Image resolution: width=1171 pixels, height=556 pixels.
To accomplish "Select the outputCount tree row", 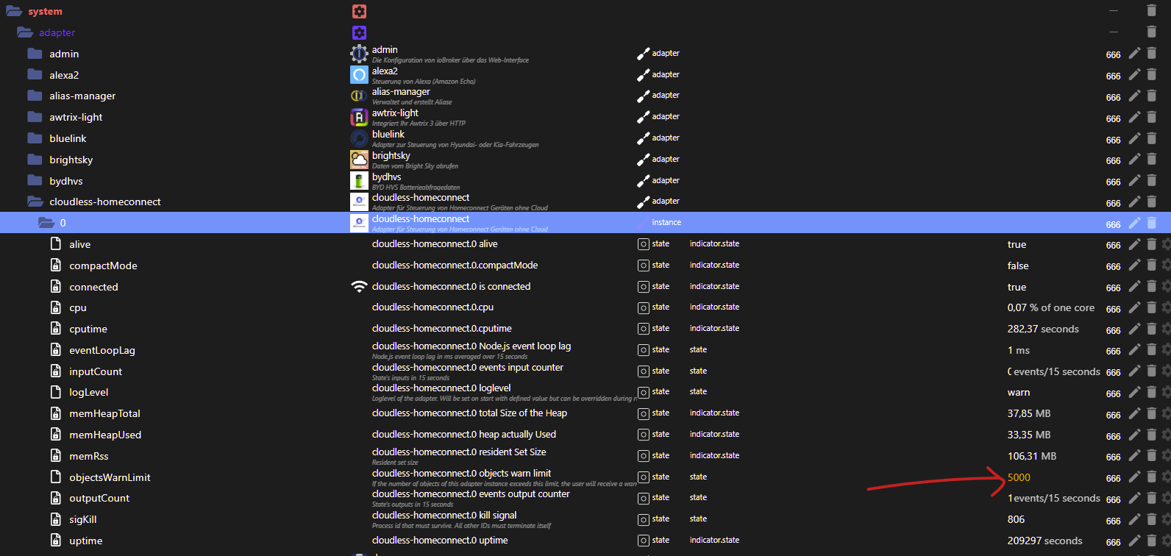I will coord(99,498).
